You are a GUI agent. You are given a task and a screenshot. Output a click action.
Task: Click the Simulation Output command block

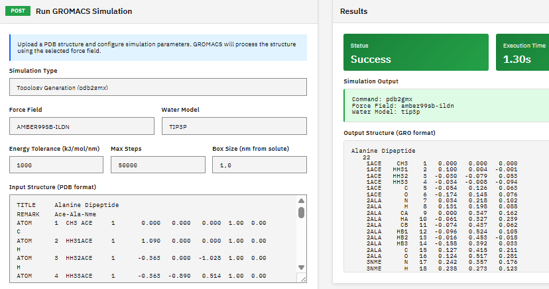[x=446, y=106]
